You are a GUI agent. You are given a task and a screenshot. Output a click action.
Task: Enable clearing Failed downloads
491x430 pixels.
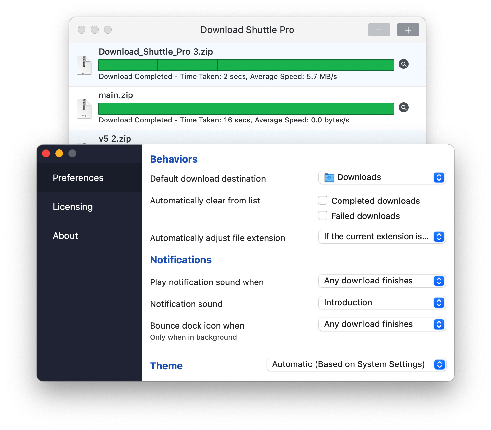(x=323, y=216)
